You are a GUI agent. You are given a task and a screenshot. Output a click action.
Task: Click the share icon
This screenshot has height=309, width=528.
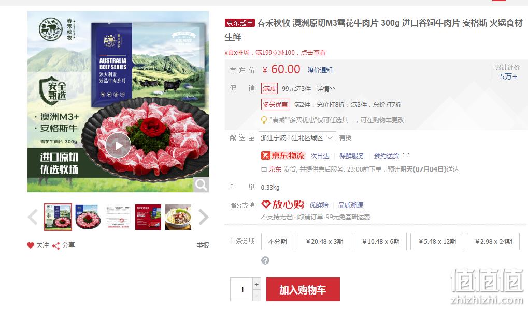click(x=56, y=246)
